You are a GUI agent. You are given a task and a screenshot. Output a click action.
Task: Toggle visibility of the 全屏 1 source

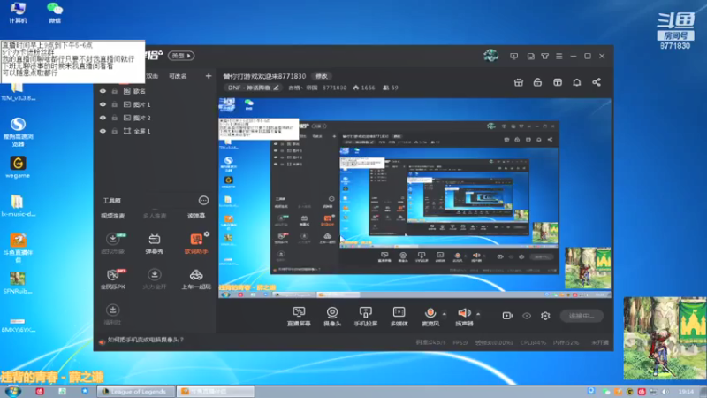pos(103,131)
